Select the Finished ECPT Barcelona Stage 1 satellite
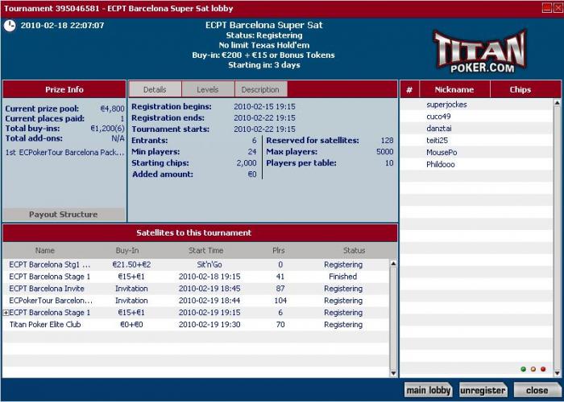Screen dimensions: 564x402 click(x=196, y=277)
